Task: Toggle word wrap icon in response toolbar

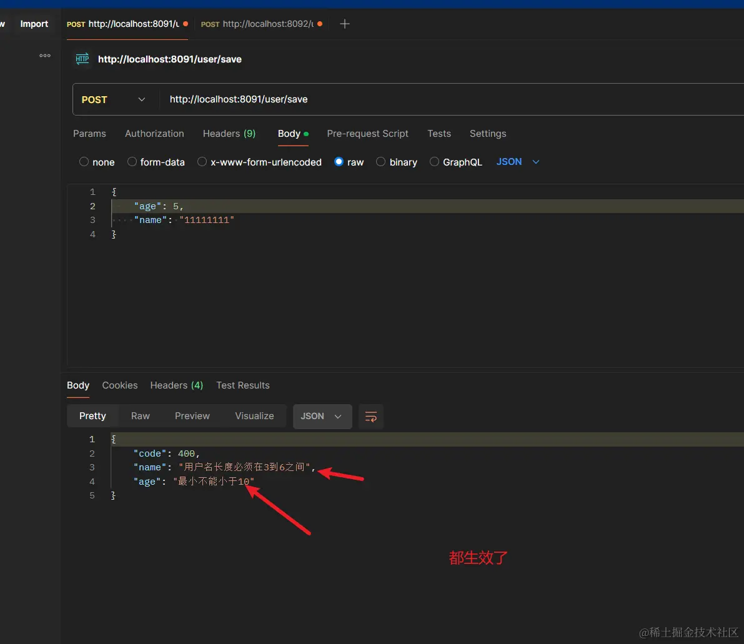Action: click(370, 416)
